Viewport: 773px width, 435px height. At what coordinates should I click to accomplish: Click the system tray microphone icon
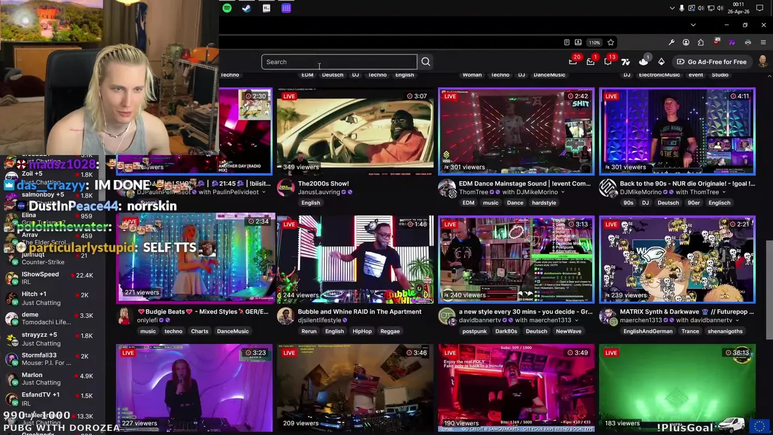point(682,8)
